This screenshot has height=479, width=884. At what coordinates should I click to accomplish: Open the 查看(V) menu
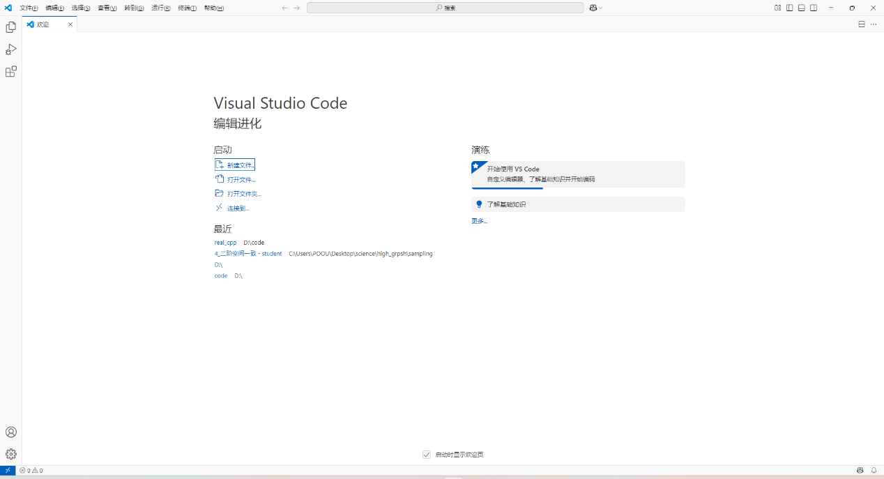pyautogui.click(x=107, y=8)
